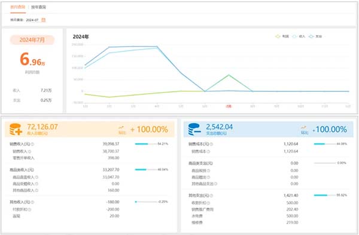Click the 零售开单收入 row label
Viewport: 359px width, 235px height.
[23, 158]
